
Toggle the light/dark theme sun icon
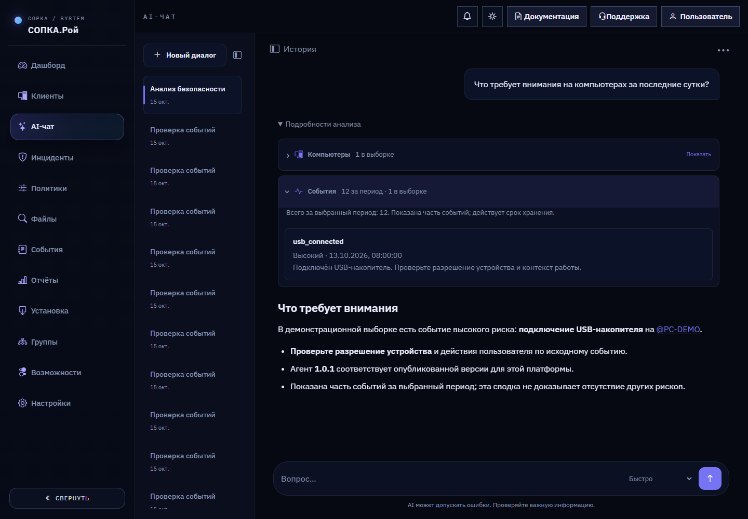tap(492, 17)
